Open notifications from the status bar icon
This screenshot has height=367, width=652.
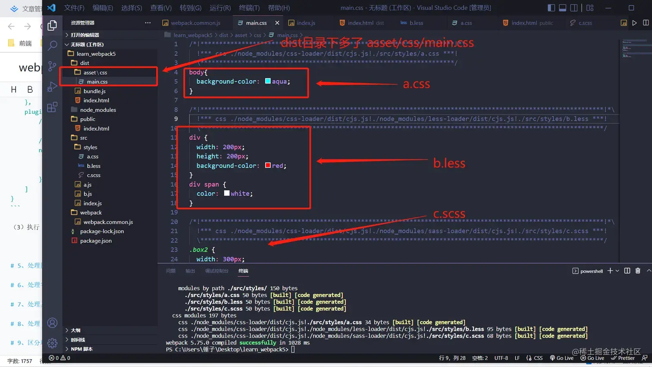[x=645, y=358]
